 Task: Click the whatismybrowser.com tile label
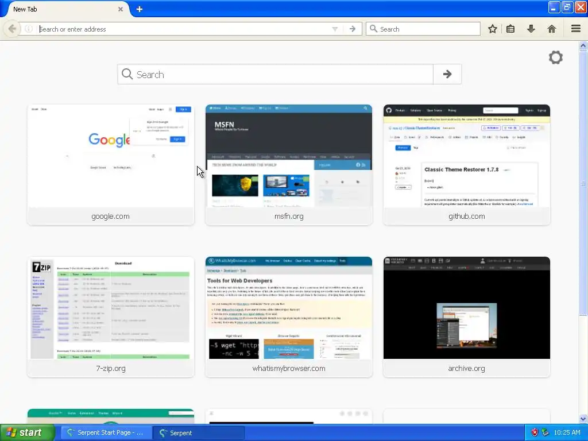[x=289, y=368]
